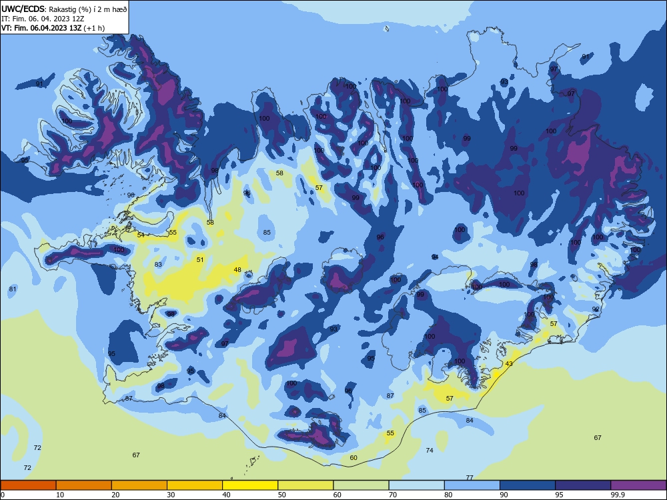Click the title text 'UWC/ECDS: Rakastig (%) í 2 m hæð'
This screenshot has height=500, width=667.
click(64, 9)
